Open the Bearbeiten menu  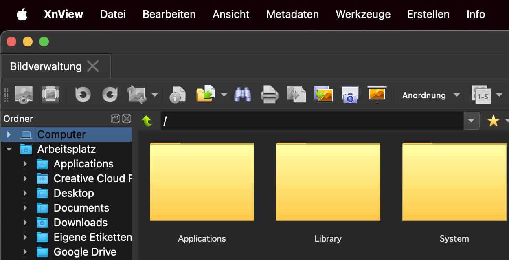coord(169,15)
